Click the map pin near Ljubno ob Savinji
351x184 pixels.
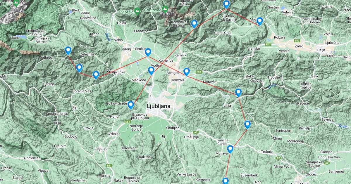(x=226, y=5)
